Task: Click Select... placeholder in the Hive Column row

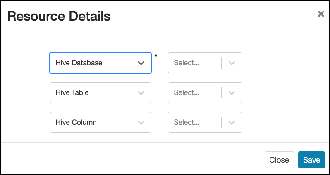Action: [x=187, y=123]
